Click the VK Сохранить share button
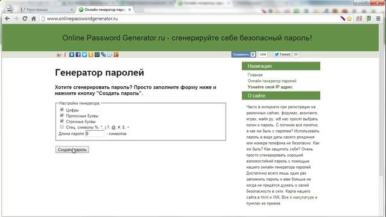The height and width of the screenshot is (217, 386). pyautogui.click(x=243, y=54)
